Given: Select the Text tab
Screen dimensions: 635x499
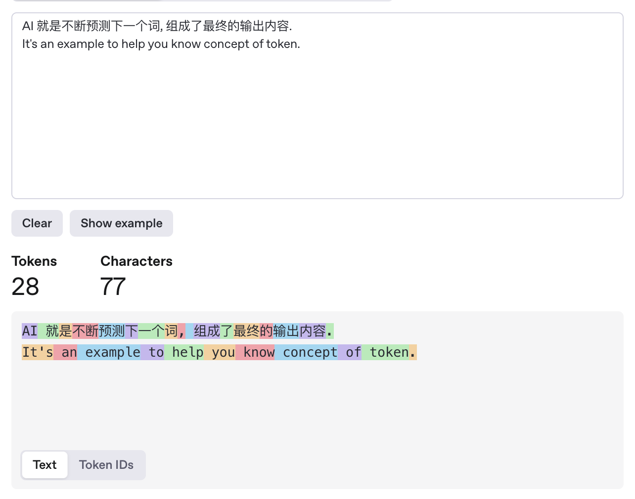Looking at the screenshot, I should point(45,465).
